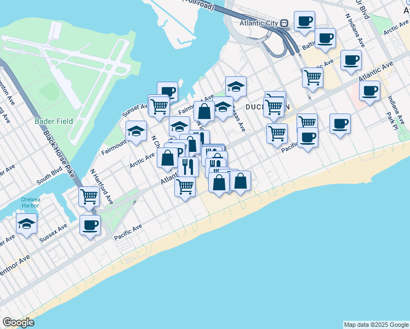Click the coffee marker beside the Indiana Ave label
This screenshot has height=329, width=410.
(x=369, y=91)
